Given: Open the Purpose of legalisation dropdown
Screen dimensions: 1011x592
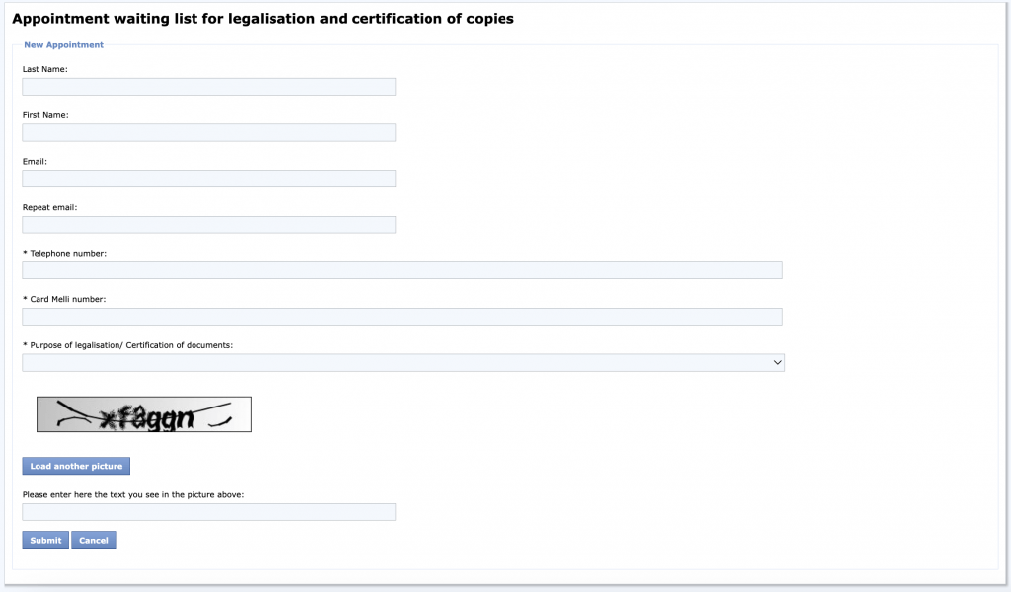Looking at the screenshot, I should tap(403, 363).
